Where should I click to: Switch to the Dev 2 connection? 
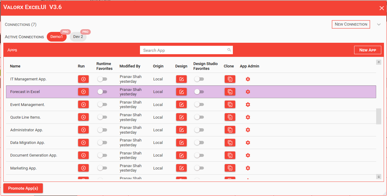pos(78,37)
